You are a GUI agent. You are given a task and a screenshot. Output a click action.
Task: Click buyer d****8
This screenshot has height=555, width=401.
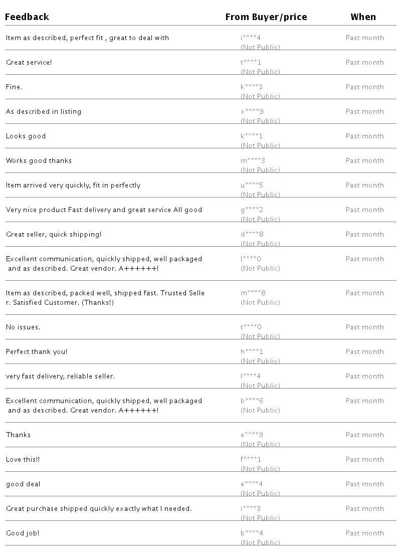point(252,235)
